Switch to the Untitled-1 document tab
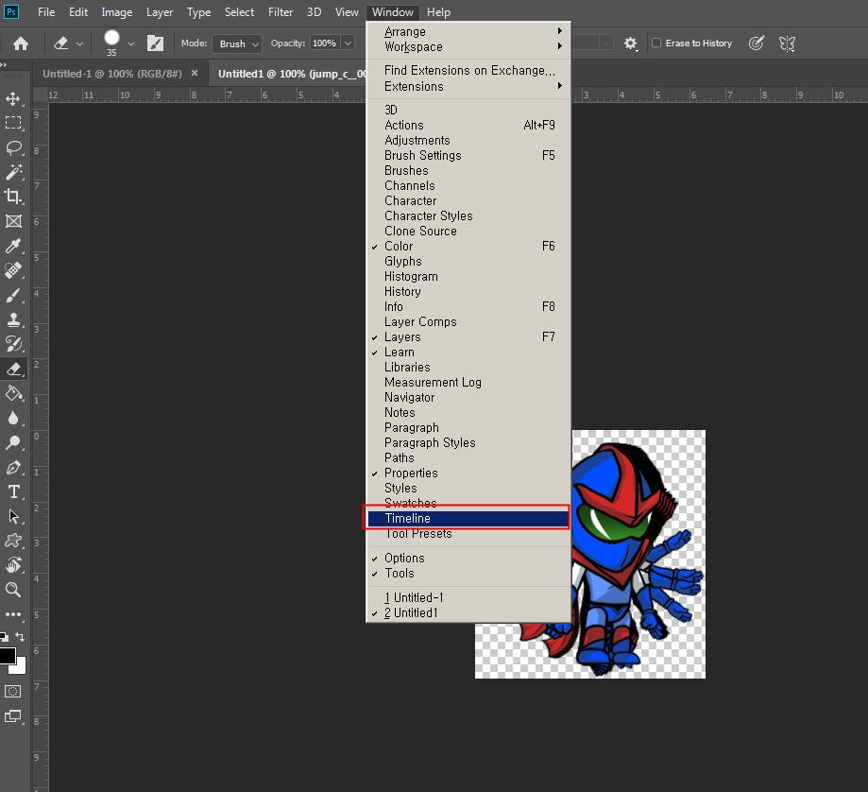Screen dimensions: 868x792 [111, 74]
